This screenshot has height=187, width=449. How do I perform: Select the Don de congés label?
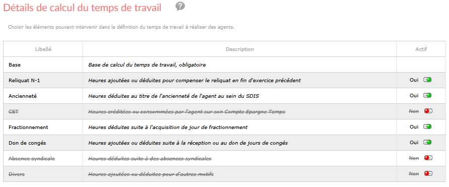tap(27, 143)
